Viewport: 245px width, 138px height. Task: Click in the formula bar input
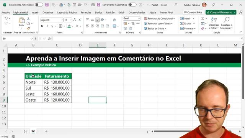pos(147,38)
